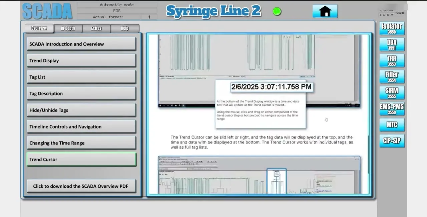The image size is (427, 217).
Task: Click the Home icon button
Action: 325,11
